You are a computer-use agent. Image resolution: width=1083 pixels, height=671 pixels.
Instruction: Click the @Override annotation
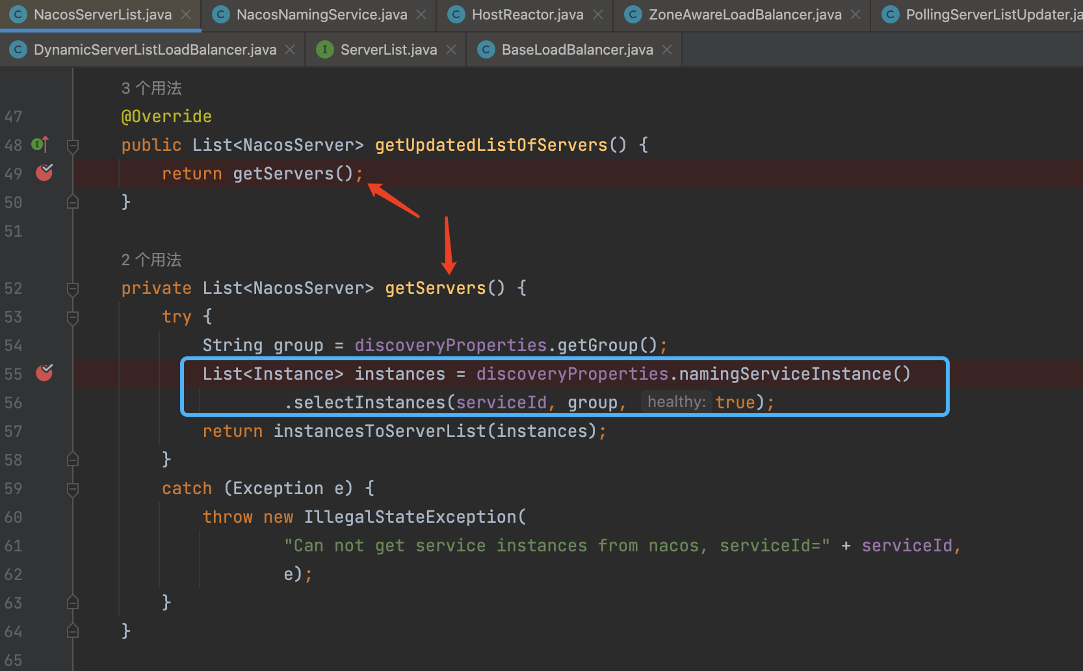point(166,116)
